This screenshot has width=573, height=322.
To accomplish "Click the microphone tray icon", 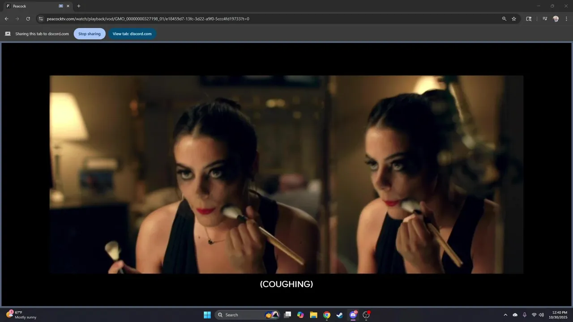I will [x=525, y=315].
